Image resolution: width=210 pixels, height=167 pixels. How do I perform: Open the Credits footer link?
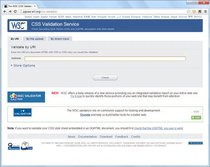point(136,137)
